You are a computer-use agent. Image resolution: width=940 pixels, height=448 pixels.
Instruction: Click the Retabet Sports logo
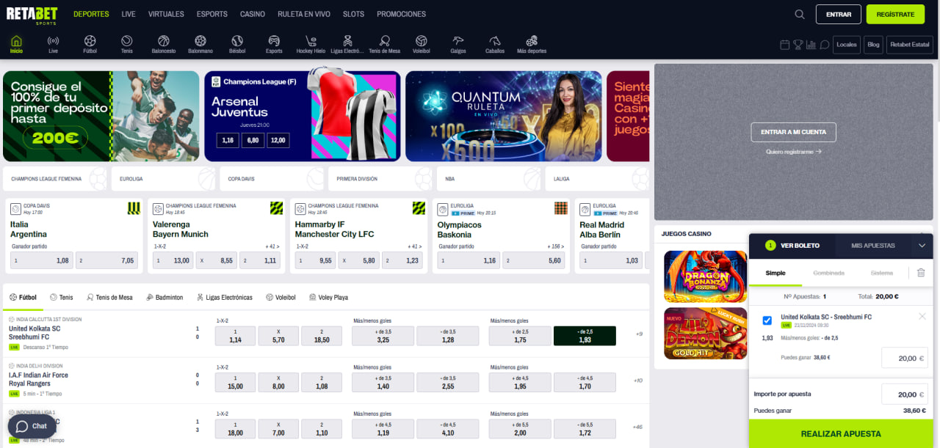point(32,16)
